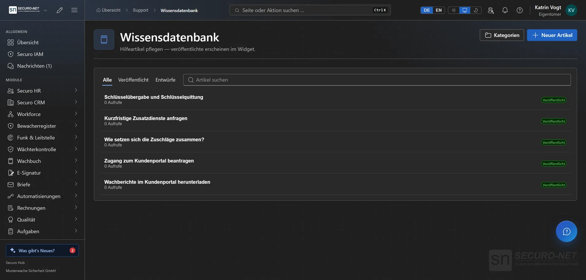Click the user switch icon beside the bell

point(491,10)
